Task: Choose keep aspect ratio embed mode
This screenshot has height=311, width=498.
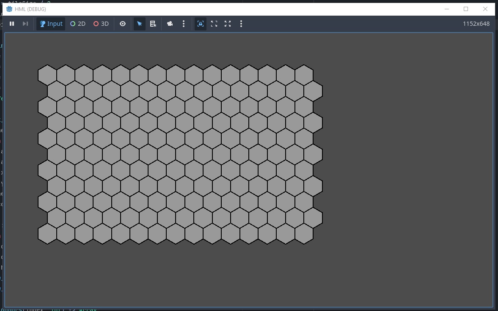Action: pyautogui.click(x=214, y=24)
